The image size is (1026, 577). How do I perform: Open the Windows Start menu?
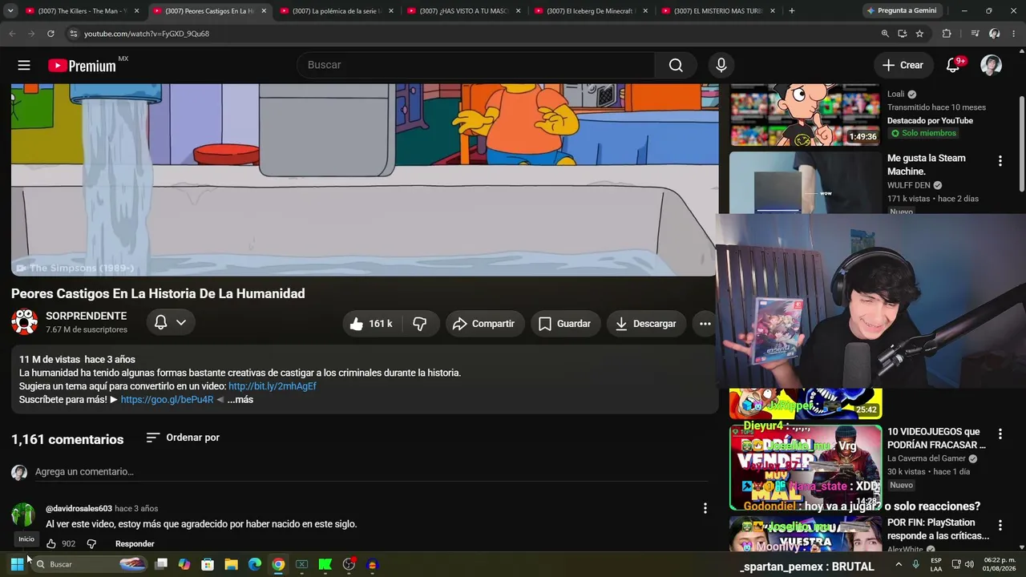click(17, 564)
